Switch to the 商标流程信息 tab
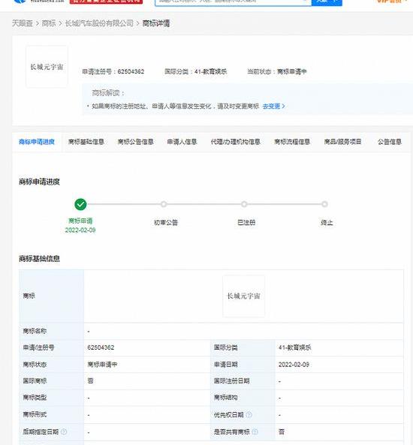 click(x=292, y=142)
